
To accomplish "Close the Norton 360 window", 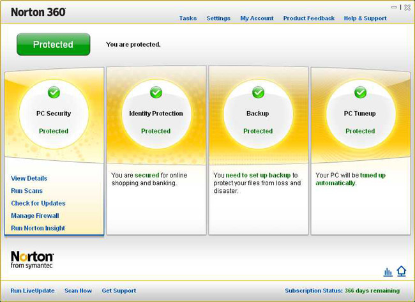I will click(x=407, y=8).
